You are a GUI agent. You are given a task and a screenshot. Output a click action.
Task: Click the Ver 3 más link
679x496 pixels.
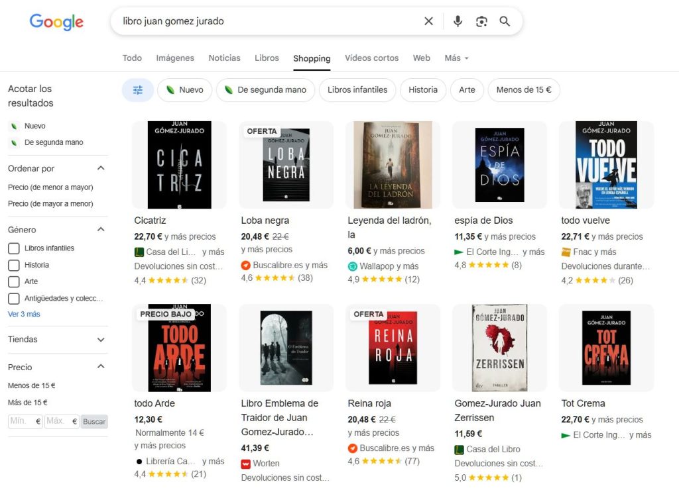(24, 315)
